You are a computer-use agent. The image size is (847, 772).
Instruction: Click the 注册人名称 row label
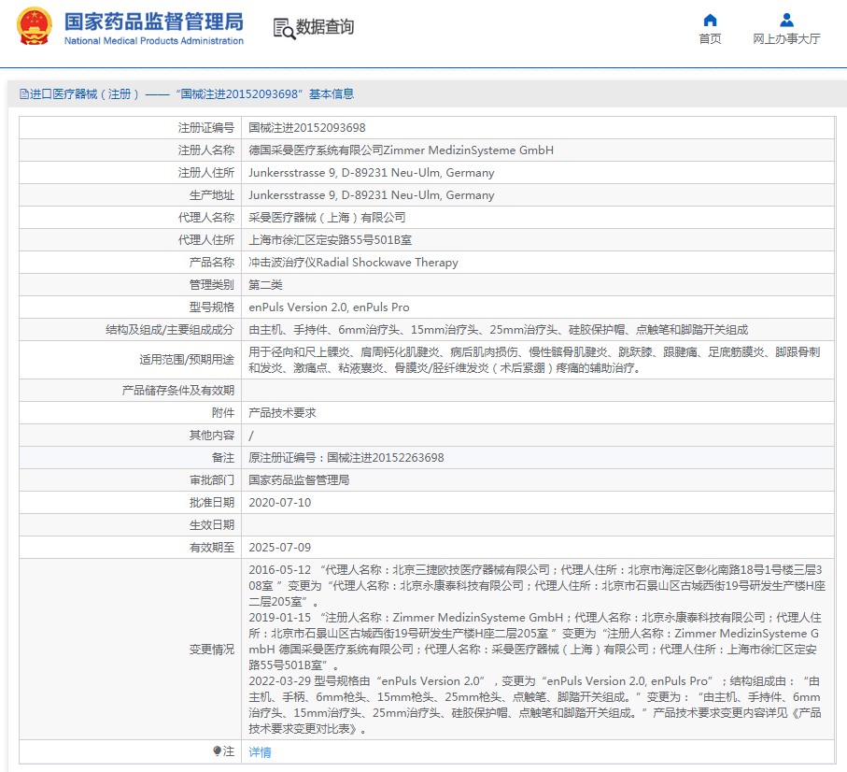[206, 150]
